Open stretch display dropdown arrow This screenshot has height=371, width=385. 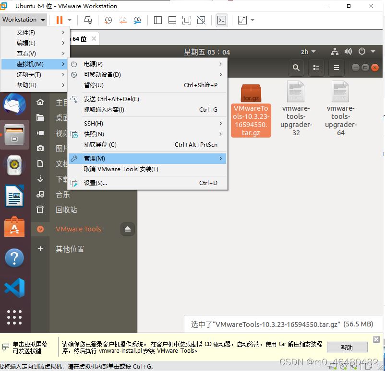click(253, 20)
